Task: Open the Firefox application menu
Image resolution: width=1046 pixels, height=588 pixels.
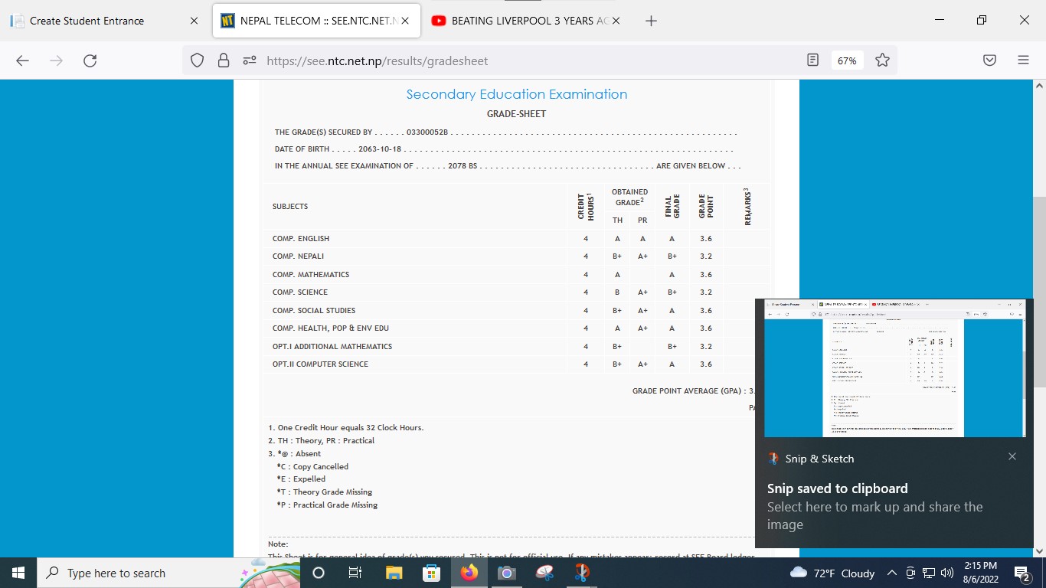Action: 1023,60
